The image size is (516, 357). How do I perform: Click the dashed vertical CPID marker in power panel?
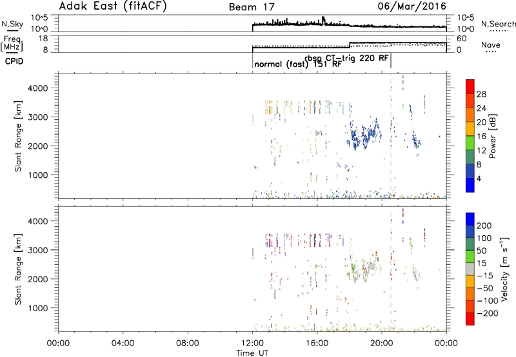391,136
